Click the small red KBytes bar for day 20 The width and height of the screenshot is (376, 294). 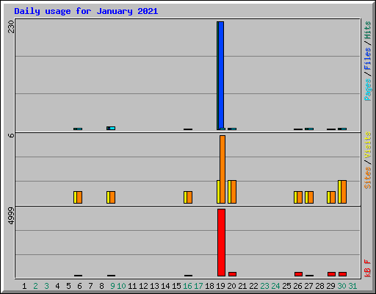point(232,274)
